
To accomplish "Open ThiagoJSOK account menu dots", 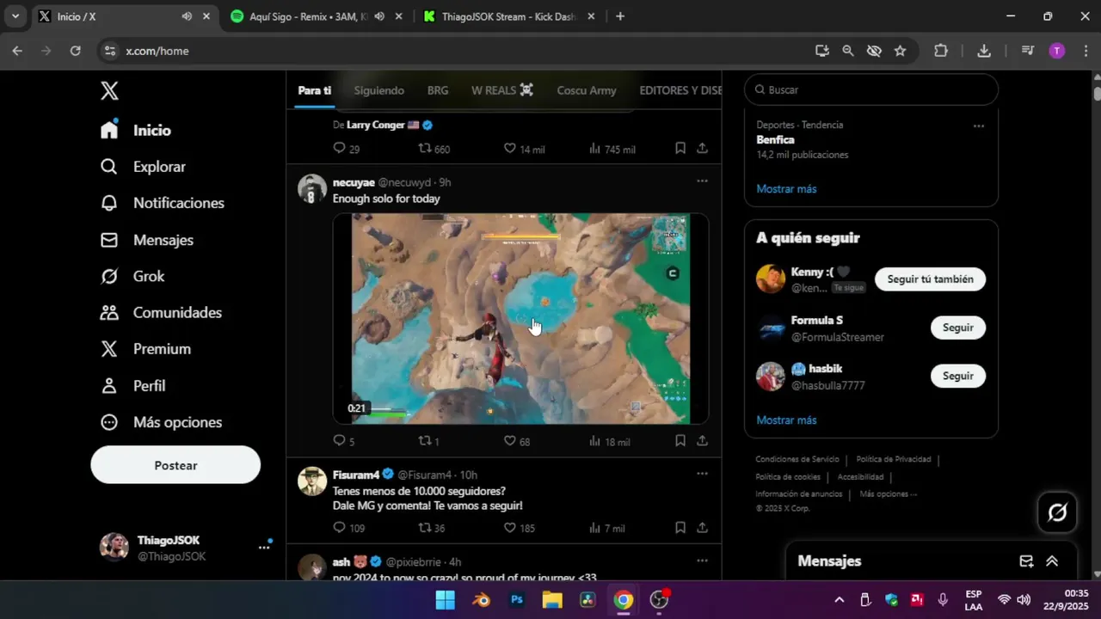I will (264, 547).
